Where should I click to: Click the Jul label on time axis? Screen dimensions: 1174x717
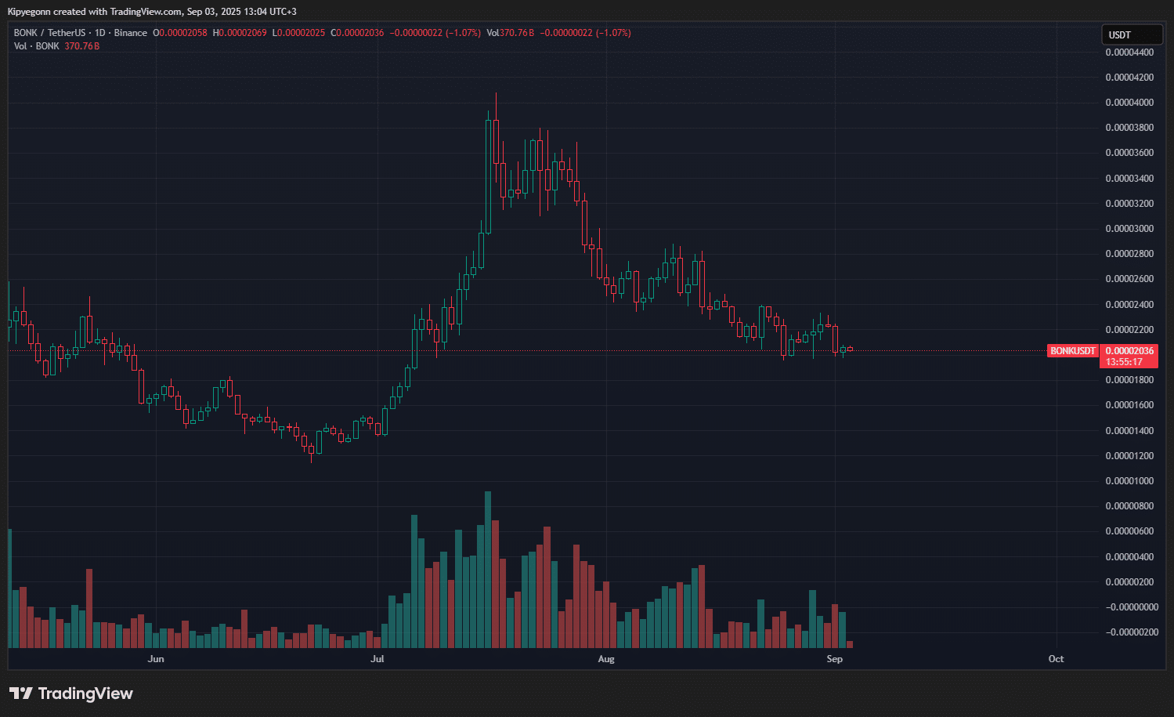[x=377, y=659]
